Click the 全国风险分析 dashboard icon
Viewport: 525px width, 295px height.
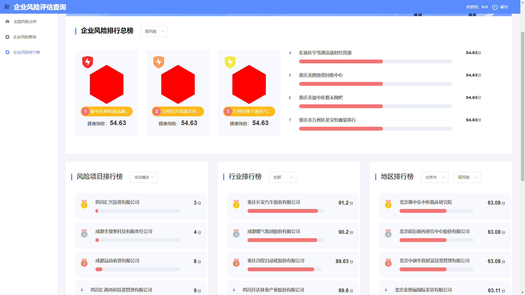(7, 22)
